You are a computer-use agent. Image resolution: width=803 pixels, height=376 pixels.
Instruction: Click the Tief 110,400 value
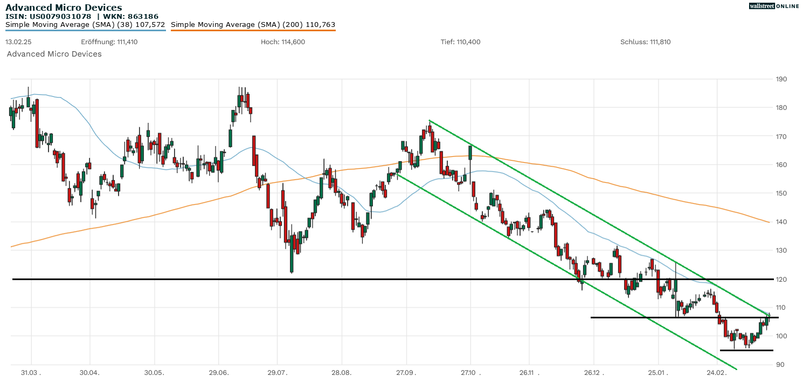(461, 42)
